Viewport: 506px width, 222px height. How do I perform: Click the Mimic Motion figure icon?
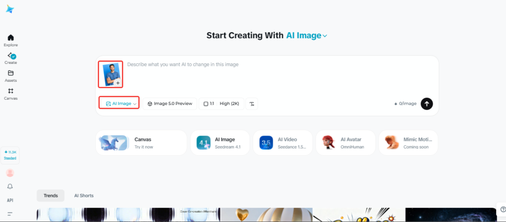392,143
